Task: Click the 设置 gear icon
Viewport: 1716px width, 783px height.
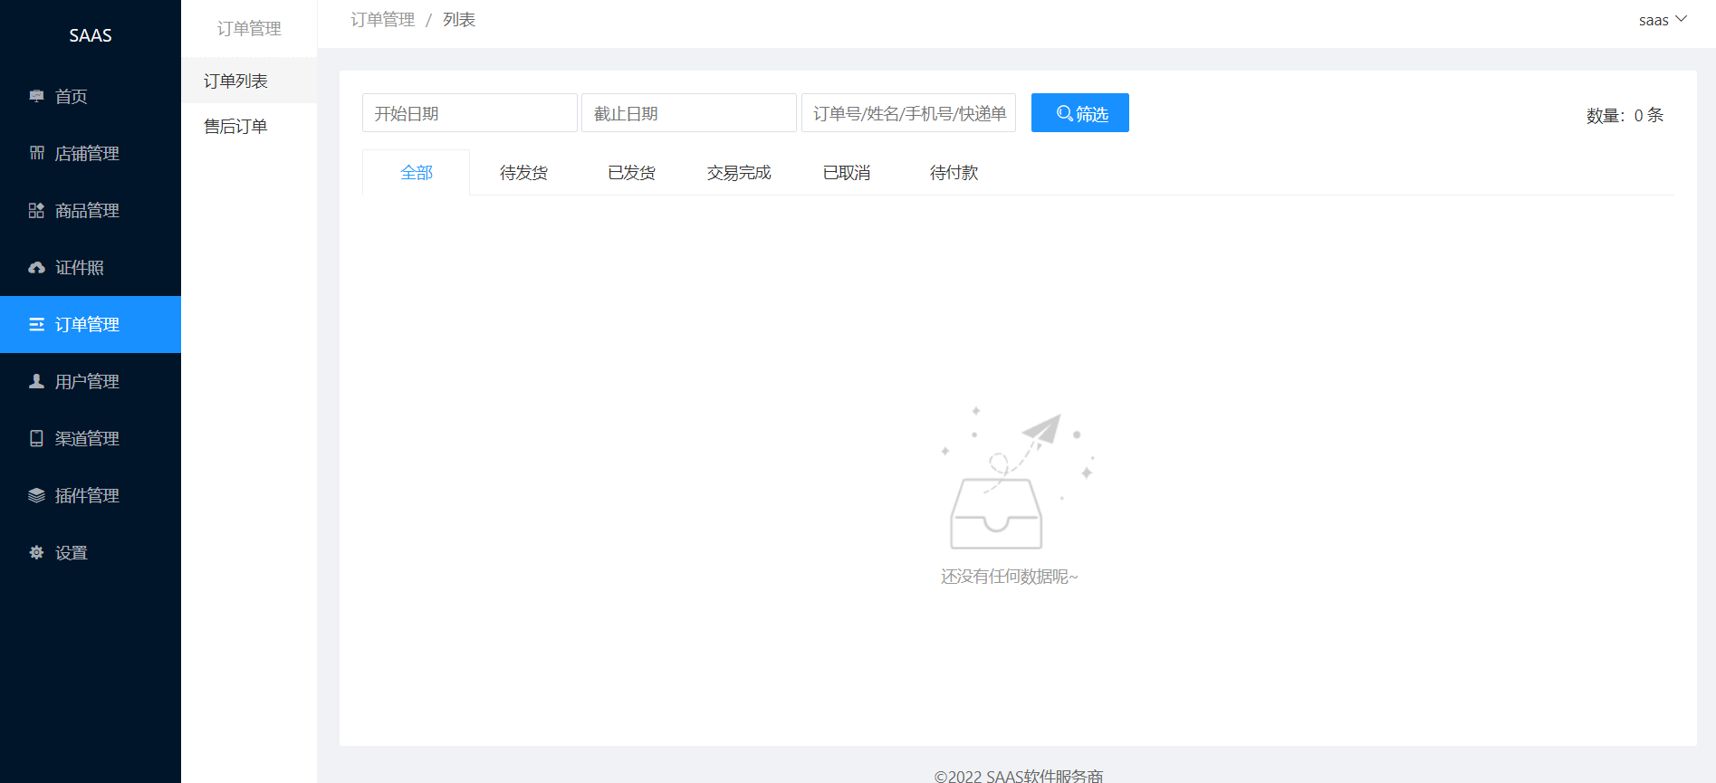Action: point(36,552)
